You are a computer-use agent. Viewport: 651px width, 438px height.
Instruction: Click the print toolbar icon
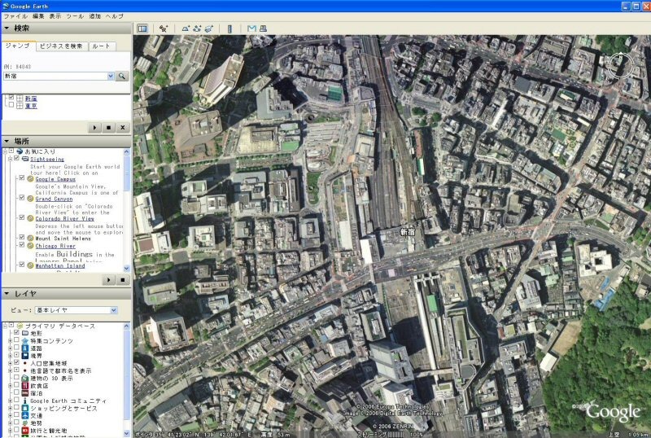point(263,28)
